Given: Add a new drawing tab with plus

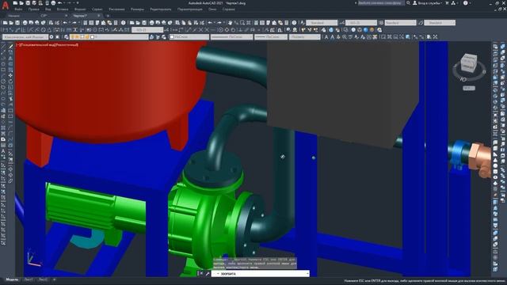Looking at the screenshot, I should tap(108, 16).
